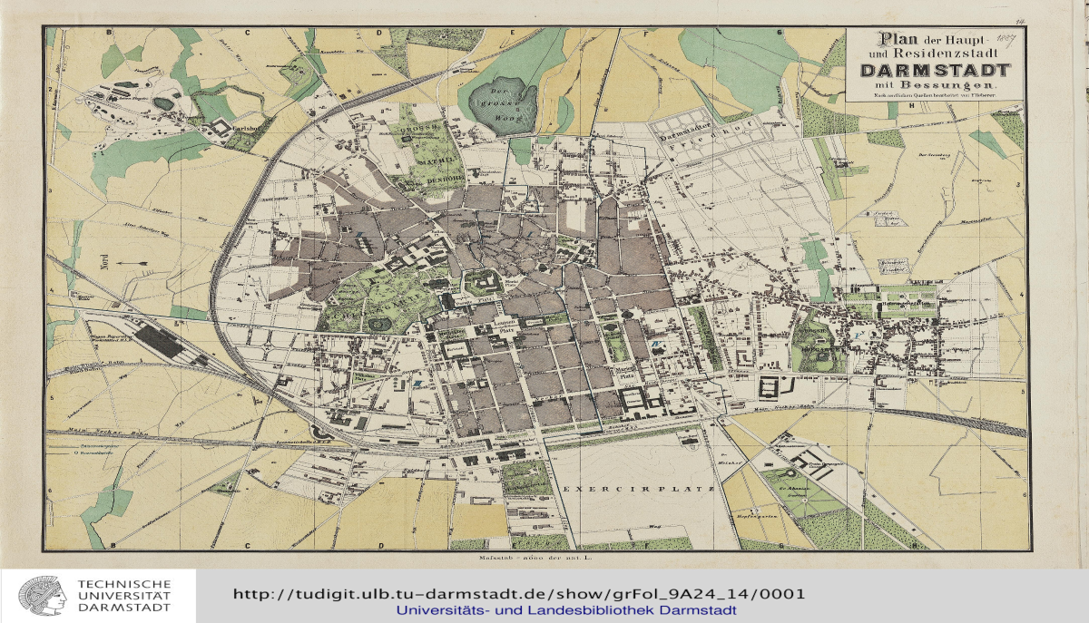This screenshot has width=1089, height=623.
Task: Click the DARMSTADT heading in the title box
Action: pyautogui.click(x=935, y=70)
